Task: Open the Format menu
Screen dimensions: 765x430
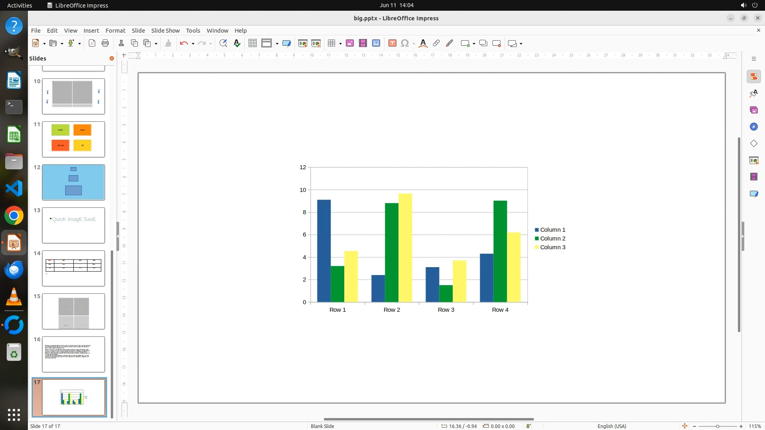Action: pos(115,31)
